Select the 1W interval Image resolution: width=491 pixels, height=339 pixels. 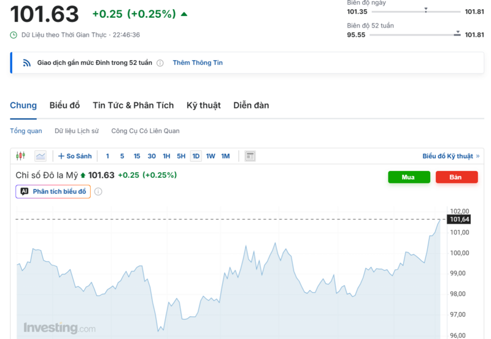pyautogui.click(x=211, y=156)
